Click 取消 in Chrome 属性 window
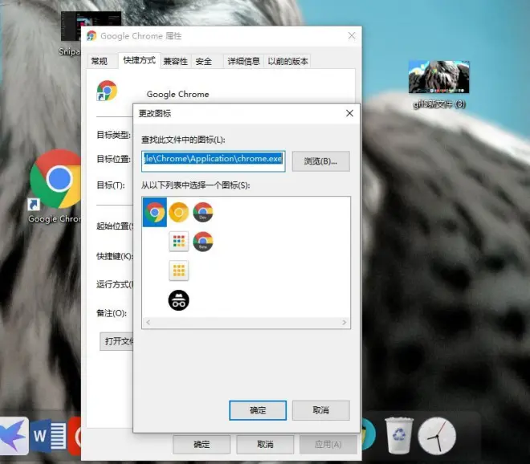The width and height of the screenshot is (530, 464). point(265,445)
